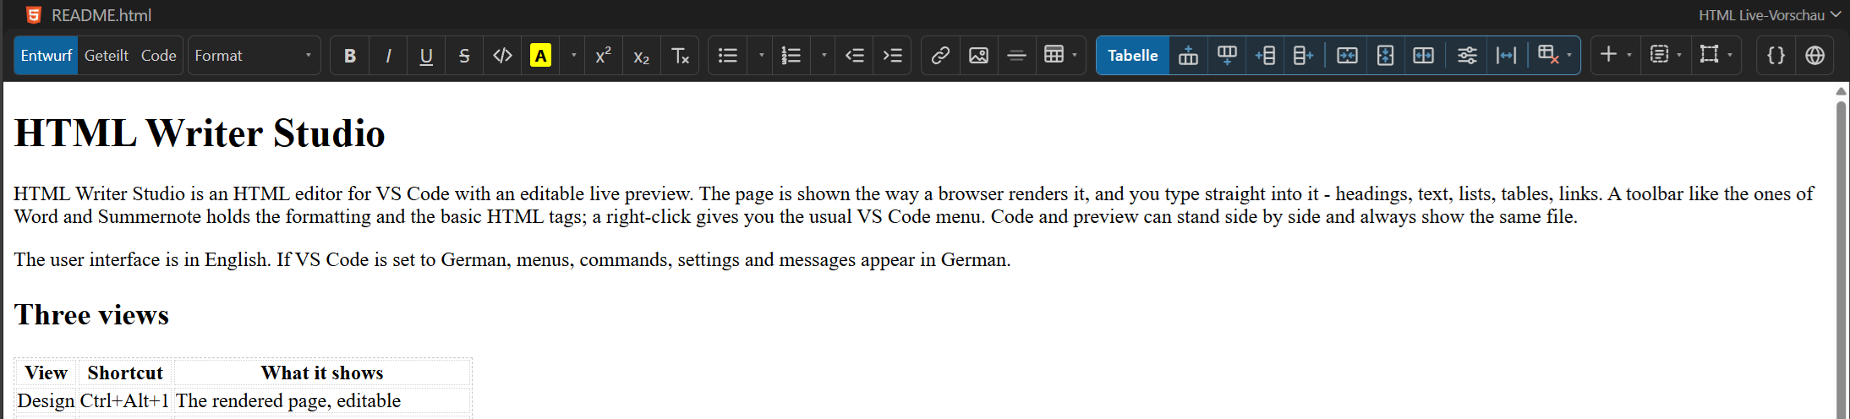Decrease indent with the outdent icon
The image size is (1850, 419).
[x=855, y=56]
